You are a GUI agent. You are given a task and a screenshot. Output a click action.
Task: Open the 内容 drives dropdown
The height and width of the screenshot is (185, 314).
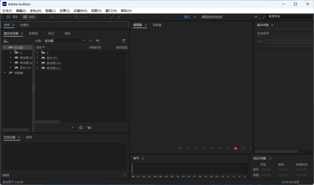pos(65,41)
